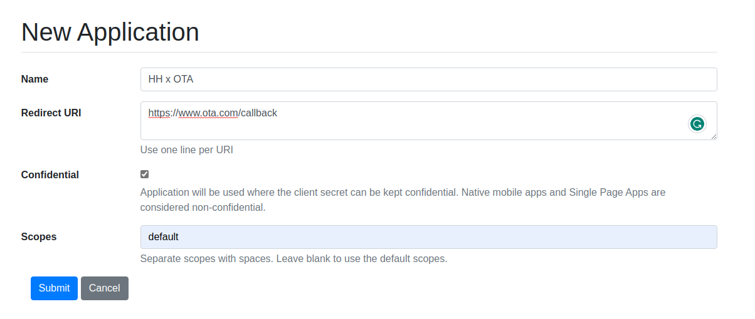Focus the Scopes field containing 'default'
Viewport: 755px width, 319px height.
pyautogui.click(x=428, y=237)
